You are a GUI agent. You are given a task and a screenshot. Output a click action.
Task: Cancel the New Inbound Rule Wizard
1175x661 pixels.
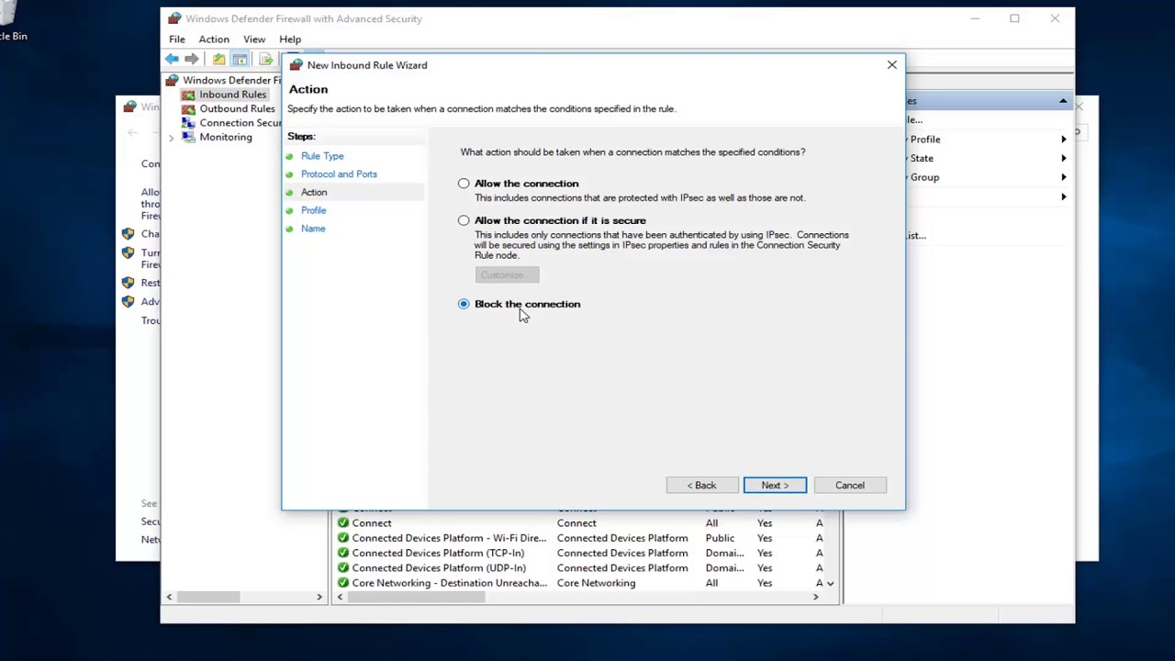point(849,486)
